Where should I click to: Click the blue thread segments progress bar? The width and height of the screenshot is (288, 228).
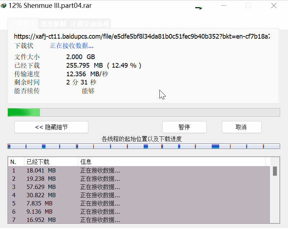144,146
